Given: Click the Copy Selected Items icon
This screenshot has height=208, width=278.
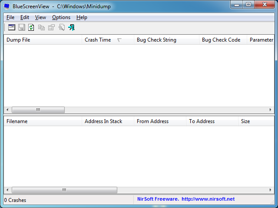Looking at the screenshot, I should (41, 27).
